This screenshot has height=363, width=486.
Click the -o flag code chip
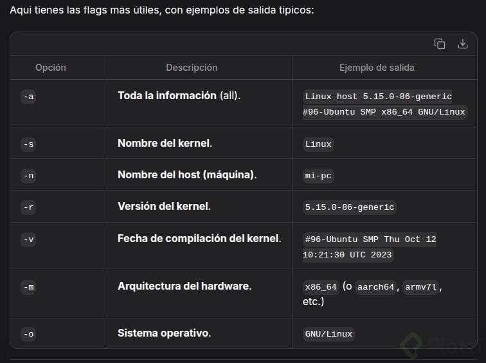[x=28, y=334]
